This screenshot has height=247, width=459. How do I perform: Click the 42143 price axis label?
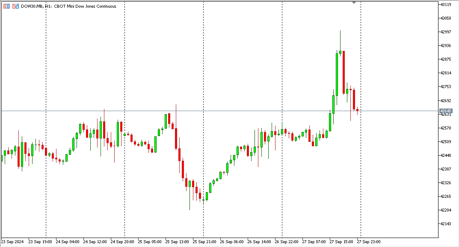tap(446, 224)
